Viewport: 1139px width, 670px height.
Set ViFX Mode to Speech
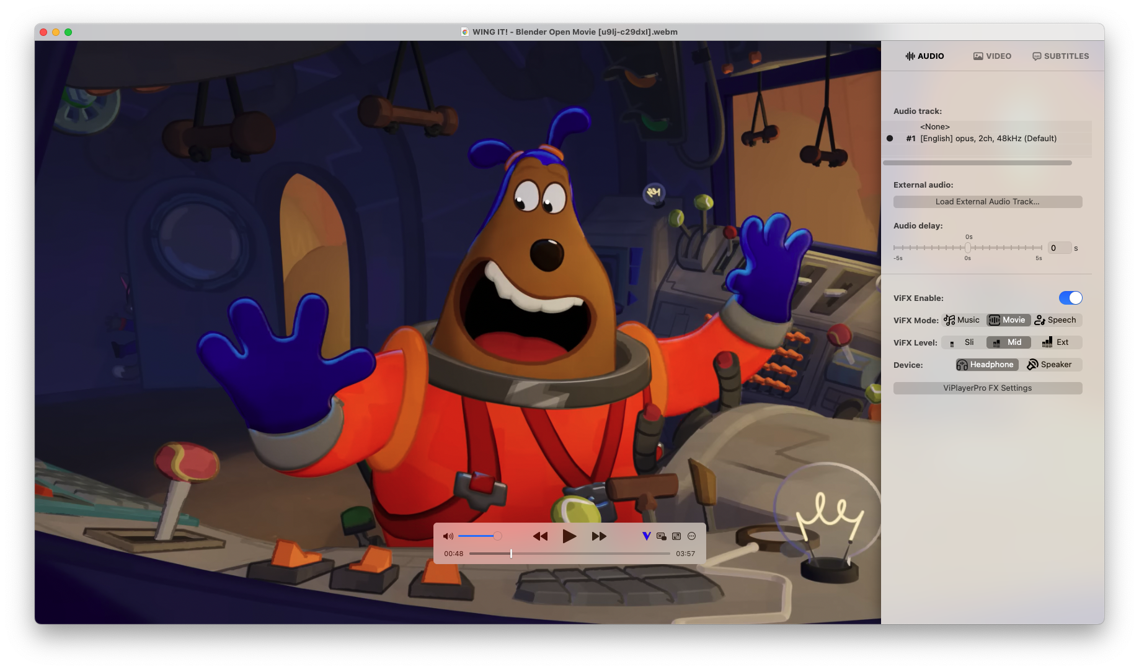[1056, 320]
